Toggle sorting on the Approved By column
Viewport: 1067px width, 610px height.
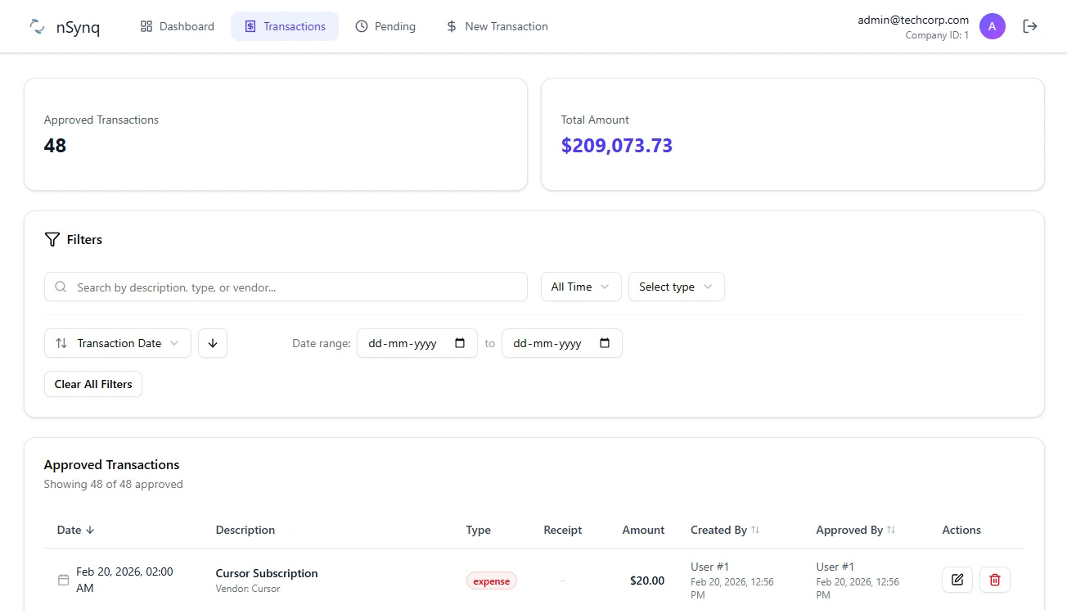[854, 530]
